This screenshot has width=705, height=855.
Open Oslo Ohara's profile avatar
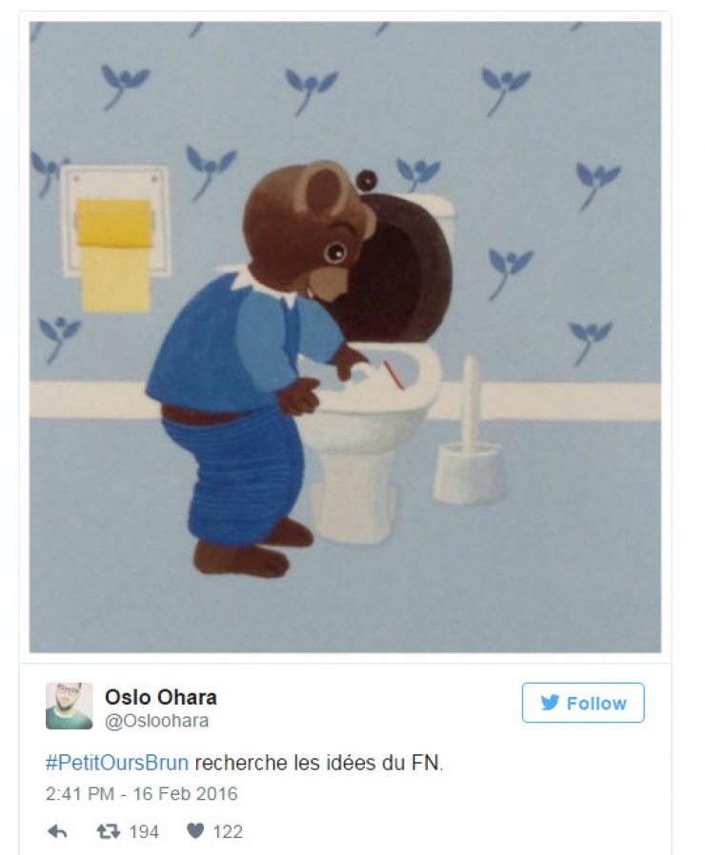70,706
